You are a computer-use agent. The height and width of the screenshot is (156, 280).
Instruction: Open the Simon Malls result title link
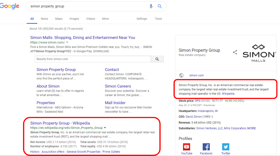click(83, 38)
